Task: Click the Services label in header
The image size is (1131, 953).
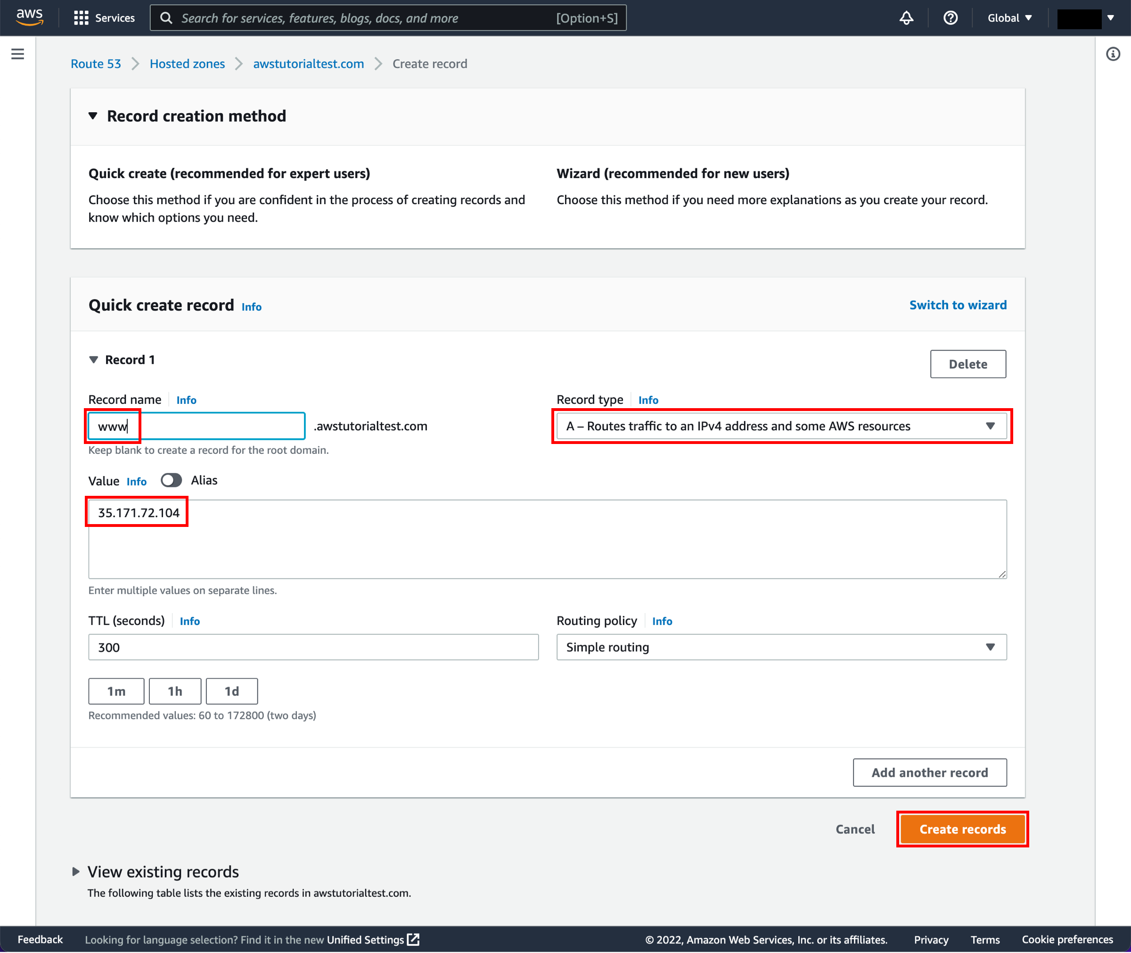Action: click(x=115, y=18)
